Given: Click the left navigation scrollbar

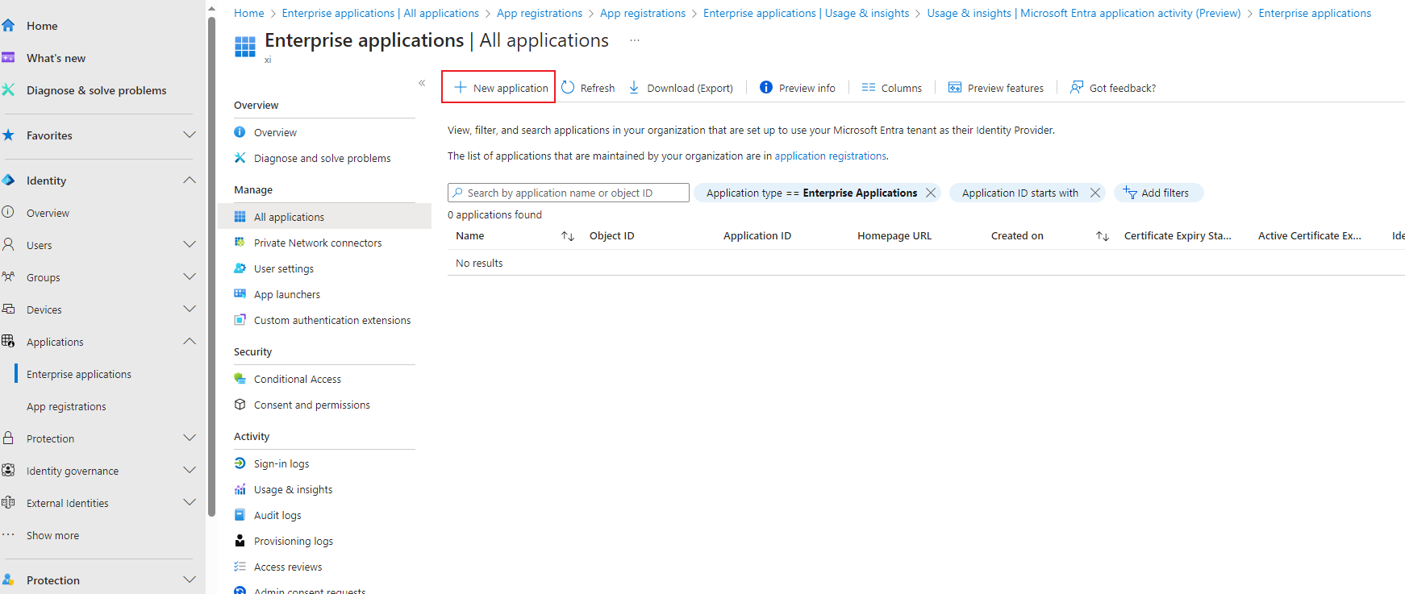Looking at the screenshot, I should pyautogui.click(x=211, y=266).
